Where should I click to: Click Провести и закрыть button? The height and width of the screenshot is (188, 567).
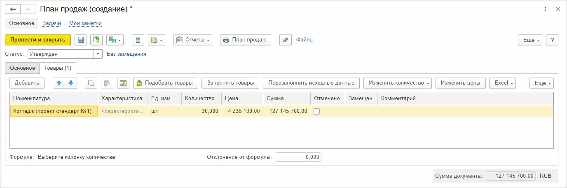coord(38,40)
